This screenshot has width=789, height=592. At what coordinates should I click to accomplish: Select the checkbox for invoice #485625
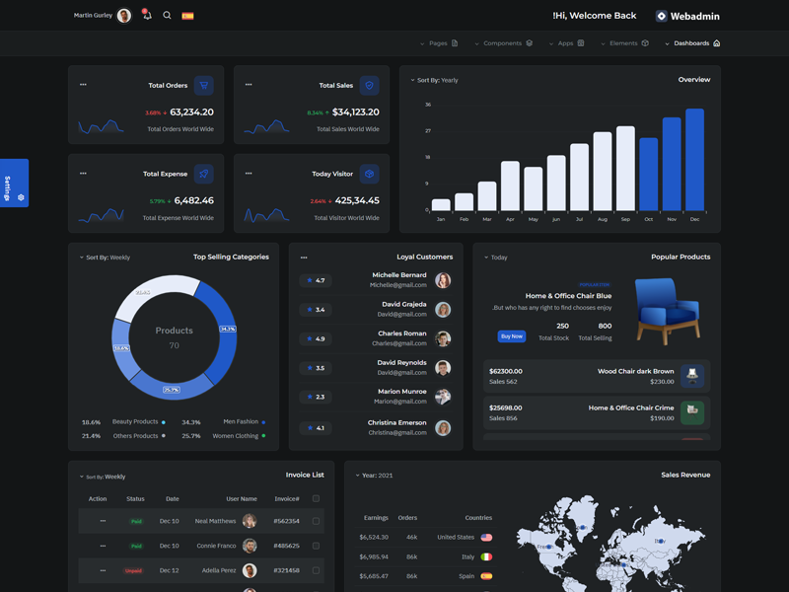tap(316, 546)
